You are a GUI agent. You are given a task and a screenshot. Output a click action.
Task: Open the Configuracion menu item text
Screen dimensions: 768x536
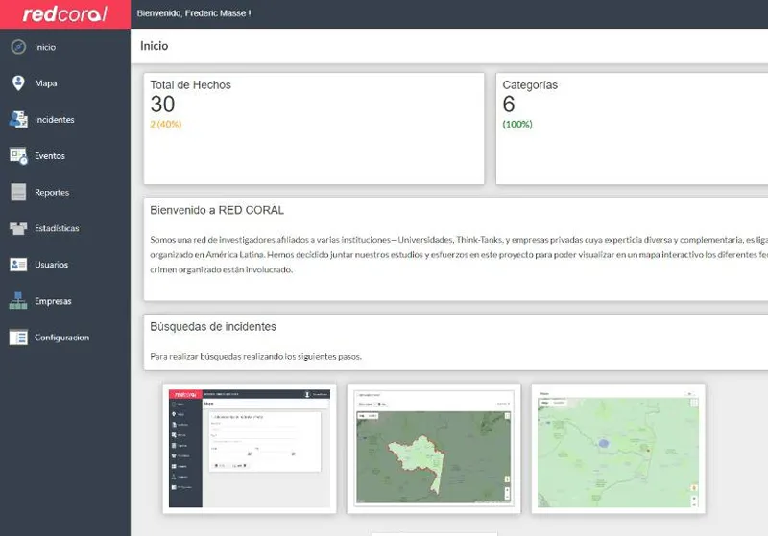point(61,338)
